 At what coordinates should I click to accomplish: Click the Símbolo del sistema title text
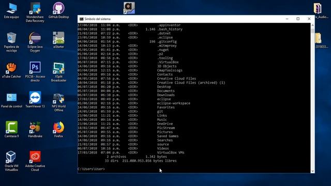97,19
